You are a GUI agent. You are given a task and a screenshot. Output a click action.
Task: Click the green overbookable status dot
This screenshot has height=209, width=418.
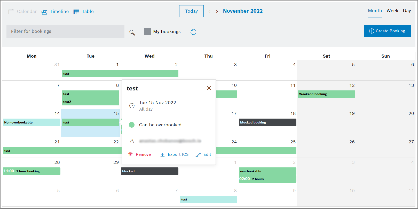click(132, 125)
